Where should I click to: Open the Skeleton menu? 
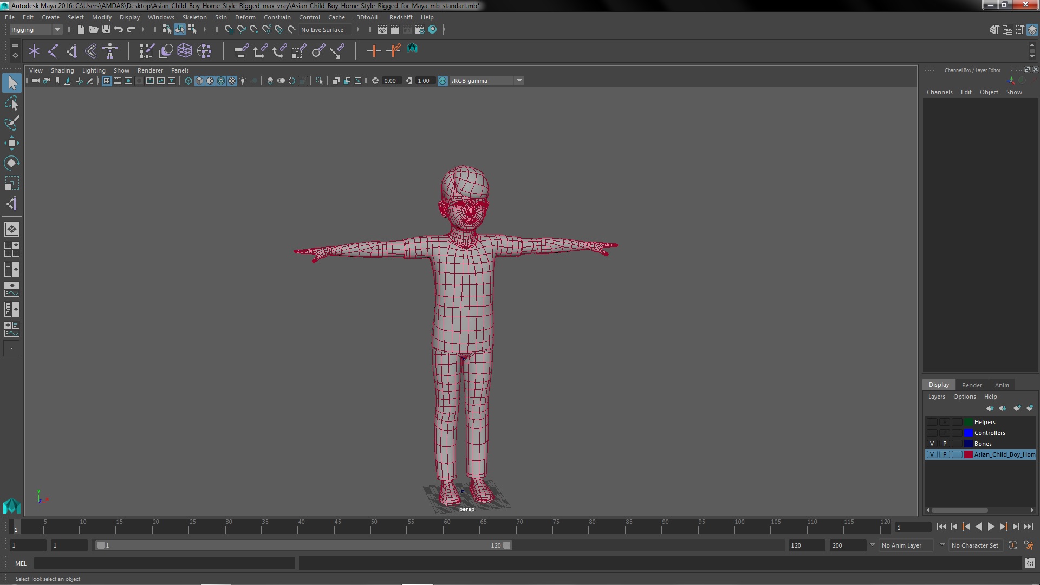coord(194,17)
